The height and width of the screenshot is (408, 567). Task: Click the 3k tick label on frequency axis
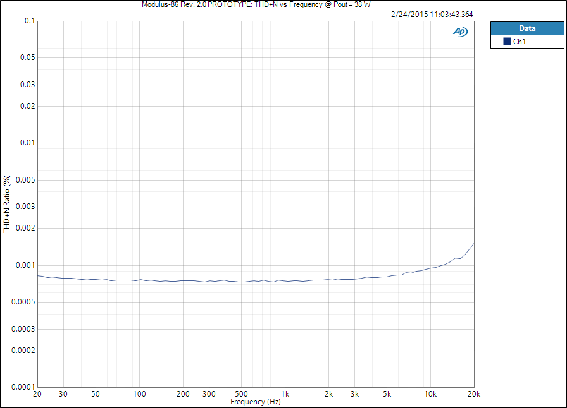(x=355, y=394)
